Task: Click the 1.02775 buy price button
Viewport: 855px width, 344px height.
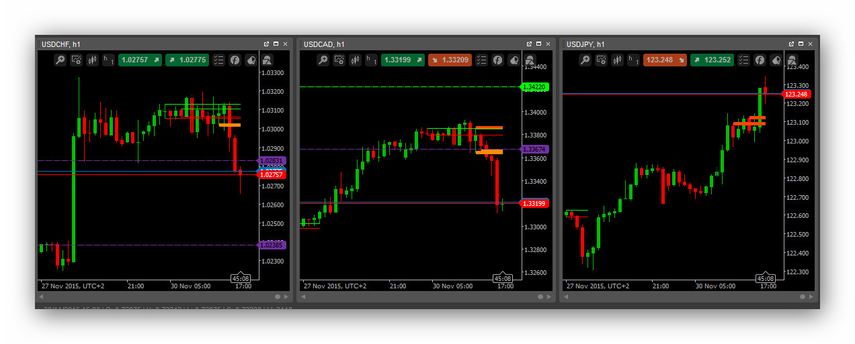Action: click(x=187, y=60)
